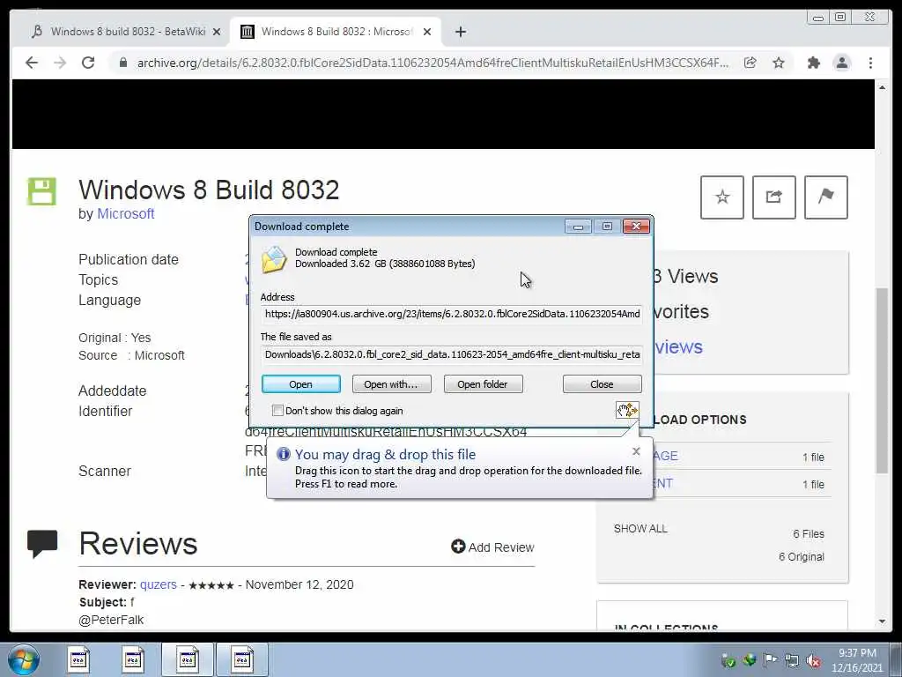Click the page scrollbar up arrow
The height and width of the screenshot is (677, 902).
pos(883,87)
